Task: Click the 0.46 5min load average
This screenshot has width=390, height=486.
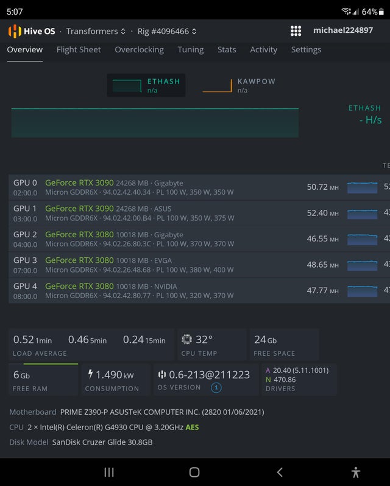Action: pyautogui.click(x=87, y=339)
